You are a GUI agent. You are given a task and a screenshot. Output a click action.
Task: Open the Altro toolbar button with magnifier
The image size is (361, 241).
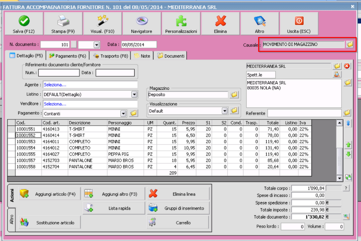[x=259, y=24]
